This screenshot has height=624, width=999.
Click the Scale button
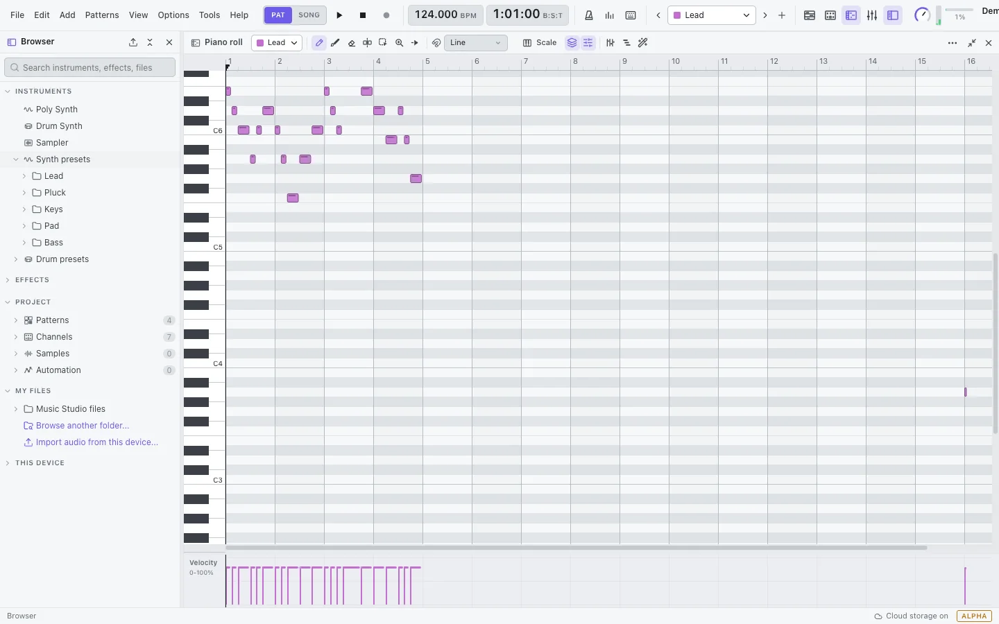pos(540,43)
